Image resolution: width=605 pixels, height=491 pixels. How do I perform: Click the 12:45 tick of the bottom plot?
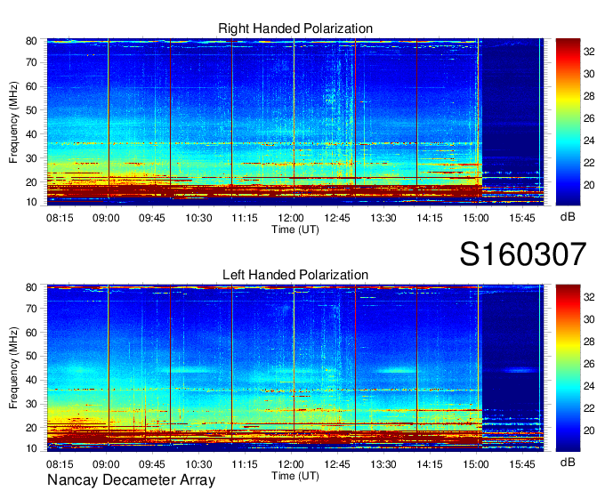point(337,464)
